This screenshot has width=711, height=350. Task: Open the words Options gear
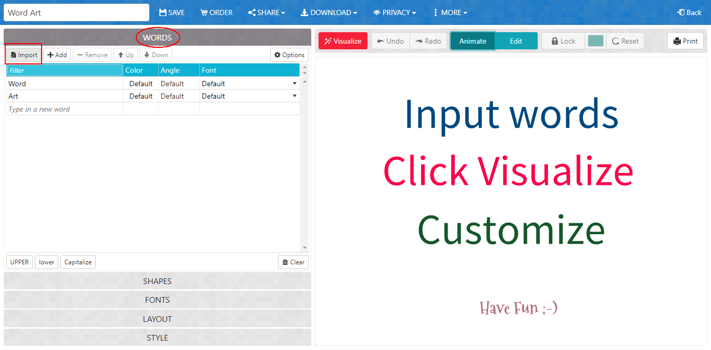[x=289, y=55]
